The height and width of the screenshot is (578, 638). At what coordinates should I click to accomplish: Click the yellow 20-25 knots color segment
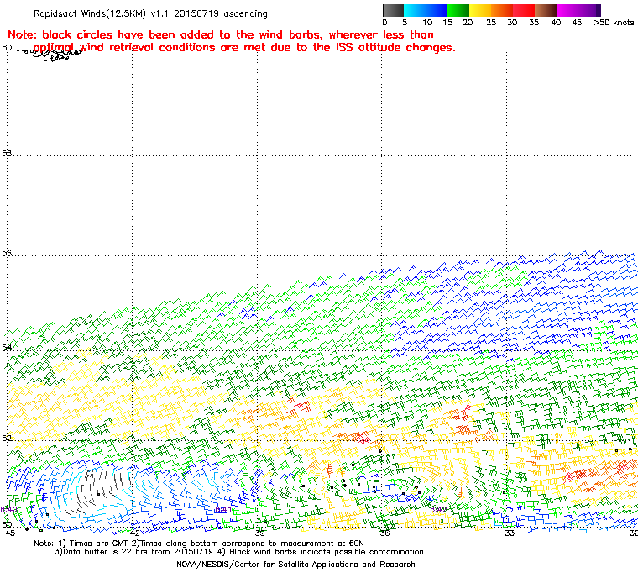(480, 10)
